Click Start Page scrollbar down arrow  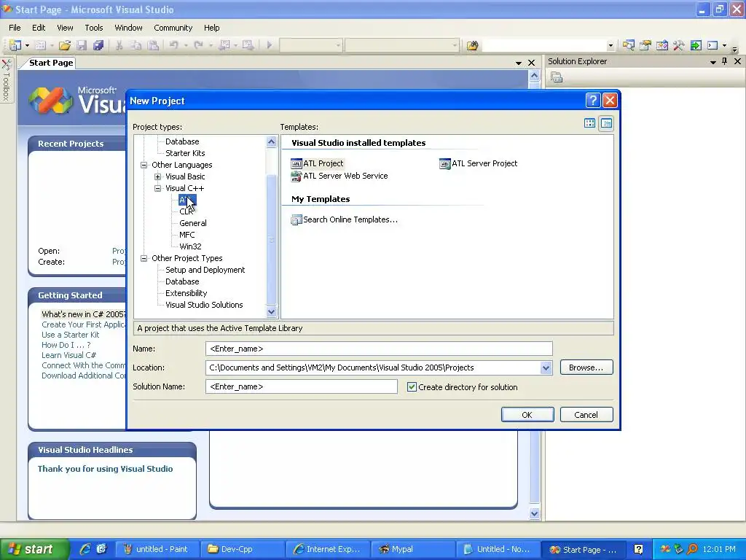[x=534, y=513]
